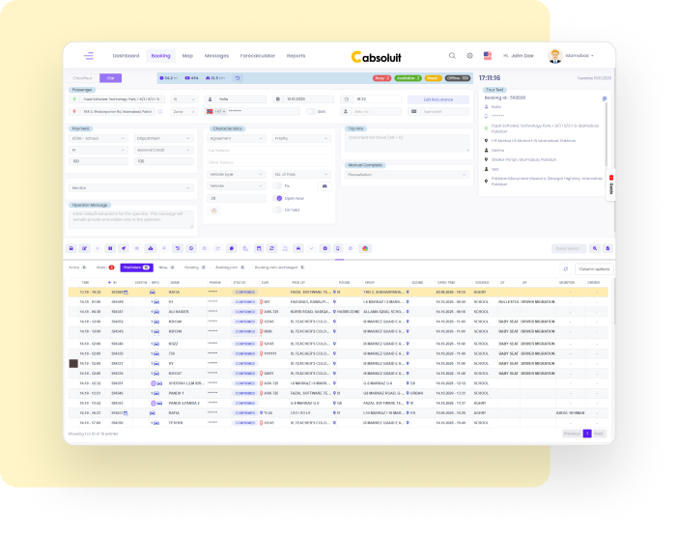The width and height of the screenshot is (677, 534).
Task: Toggle the SMS switch
Action: pyautogui.click(x=311, y=111)
